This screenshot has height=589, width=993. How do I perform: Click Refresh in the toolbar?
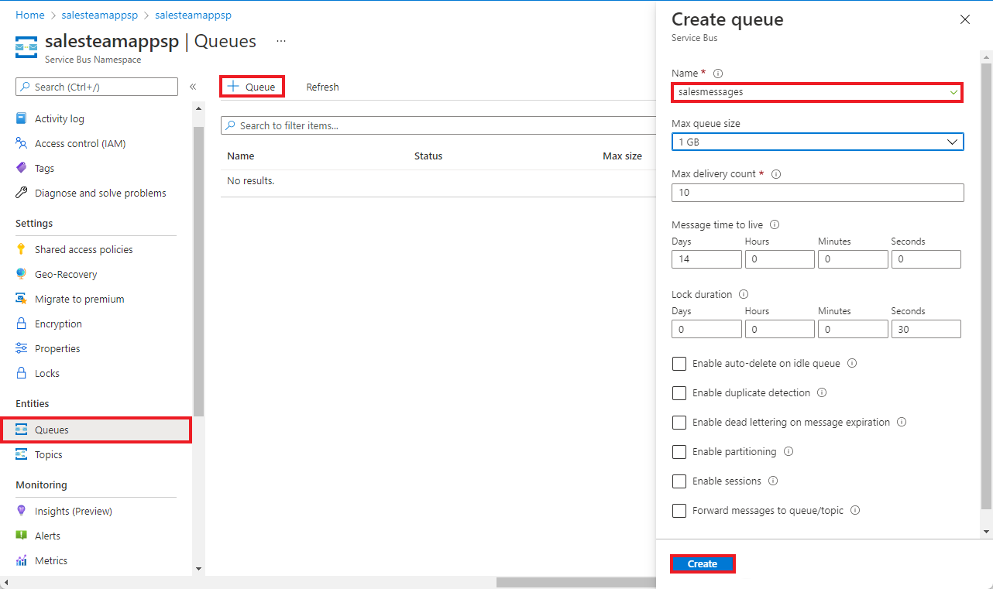pyautogui.click(x=322, y=87)
